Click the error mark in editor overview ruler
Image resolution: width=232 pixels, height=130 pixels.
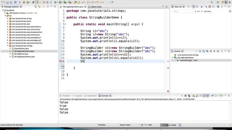click(x=168, y=61)
